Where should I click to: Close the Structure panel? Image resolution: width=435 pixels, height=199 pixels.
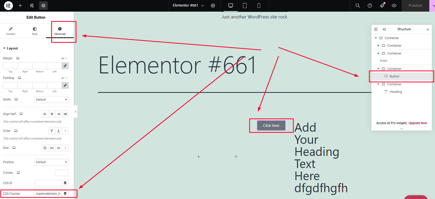428,30
